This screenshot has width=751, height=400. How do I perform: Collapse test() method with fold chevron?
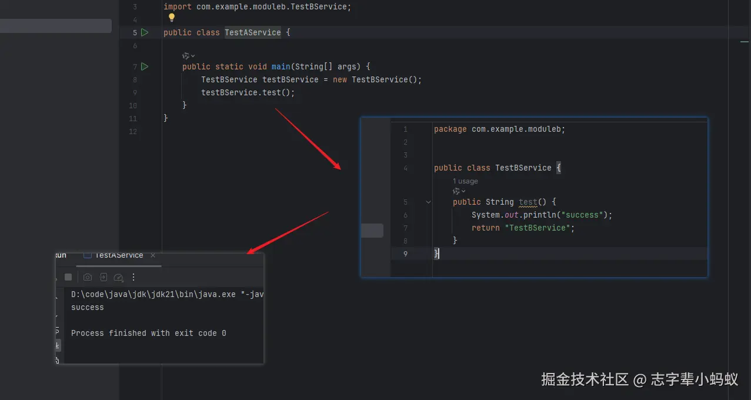(428, 202)
